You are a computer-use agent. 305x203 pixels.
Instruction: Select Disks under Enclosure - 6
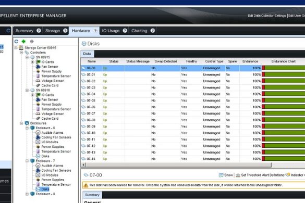coord(45,156)
